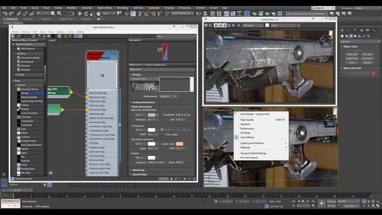
Task: Click Base Color Map input socket
Action: pyautogui.click(x=87, y=97)
